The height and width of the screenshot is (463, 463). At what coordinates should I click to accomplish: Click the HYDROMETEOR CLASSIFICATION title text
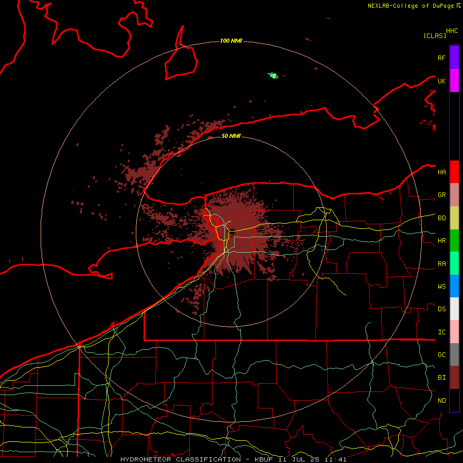click(181, 459)
